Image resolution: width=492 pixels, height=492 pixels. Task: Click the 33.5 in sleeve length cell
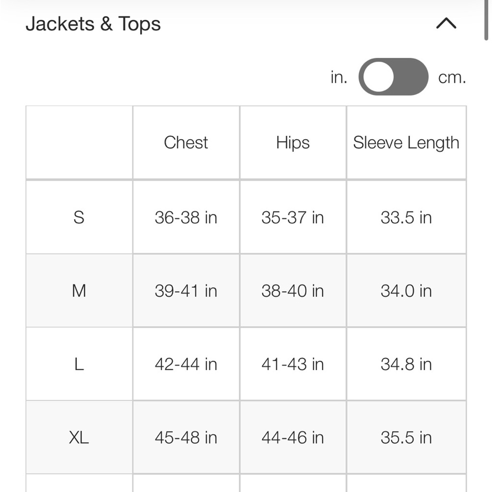click(406, 217)
